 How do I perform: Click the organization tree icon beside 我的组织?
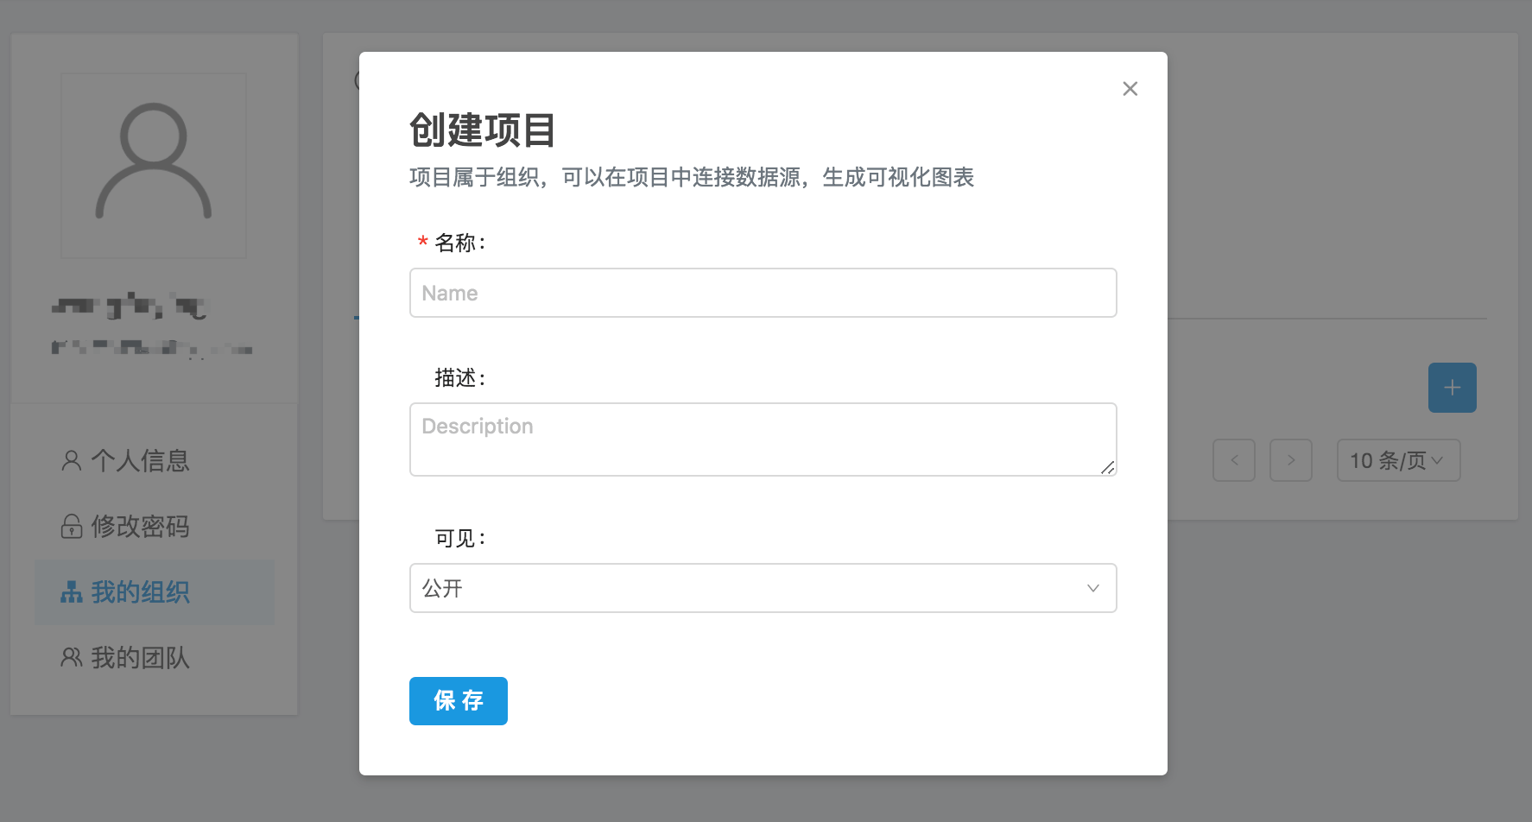click(x=72, y=592)
